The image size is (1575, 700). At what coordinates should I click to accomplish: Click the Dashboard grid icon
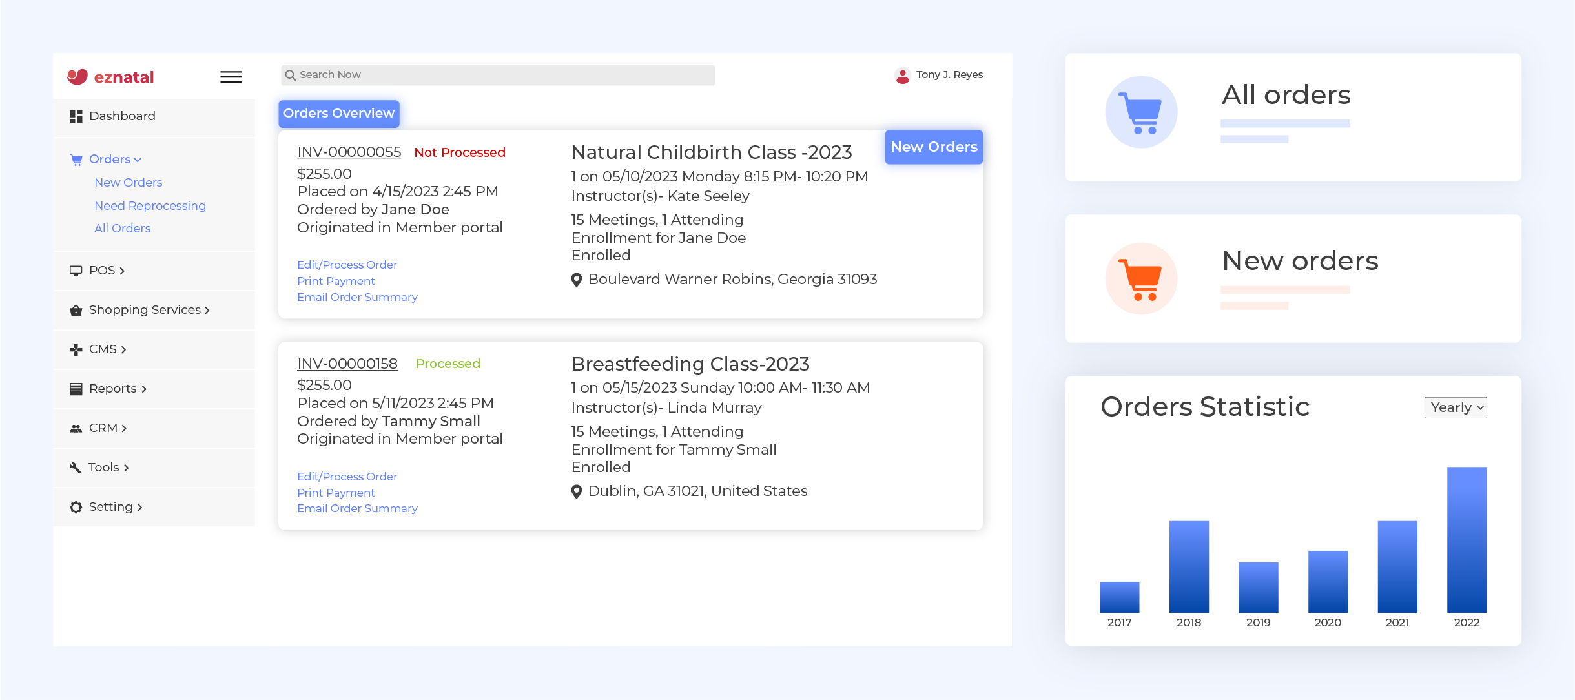[x=76, y=116]
